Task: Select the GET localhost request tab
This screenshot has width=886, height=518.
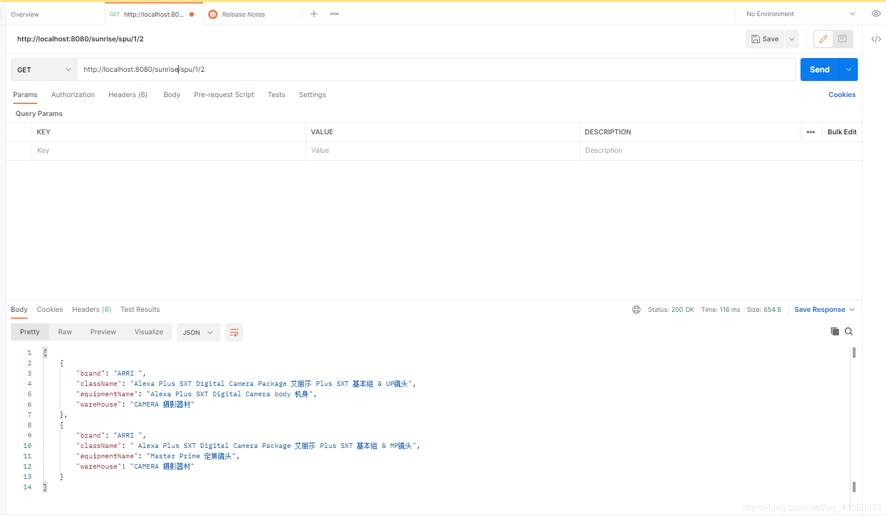Action: (153, 14)
